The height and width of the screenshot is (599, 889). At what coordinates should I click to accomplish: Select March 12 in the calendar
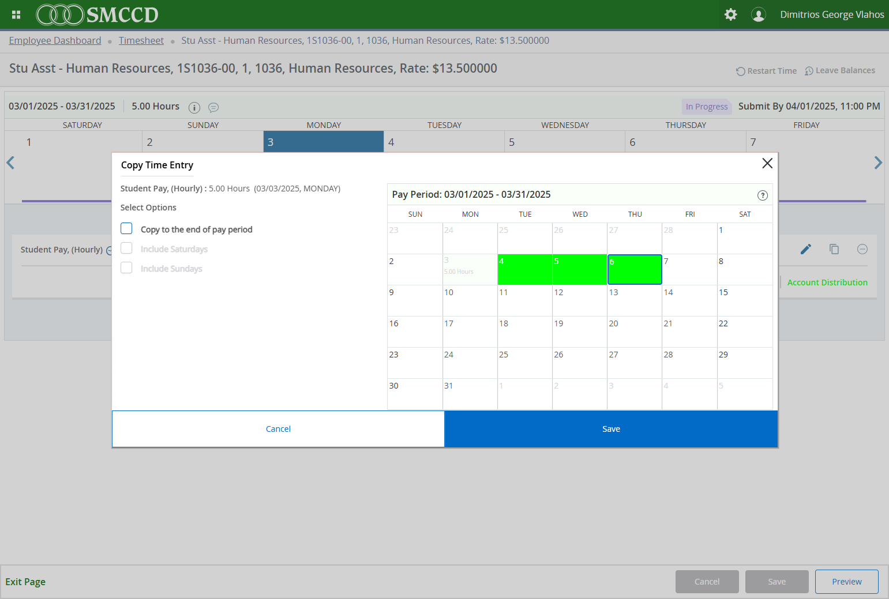tap(579, 300)
